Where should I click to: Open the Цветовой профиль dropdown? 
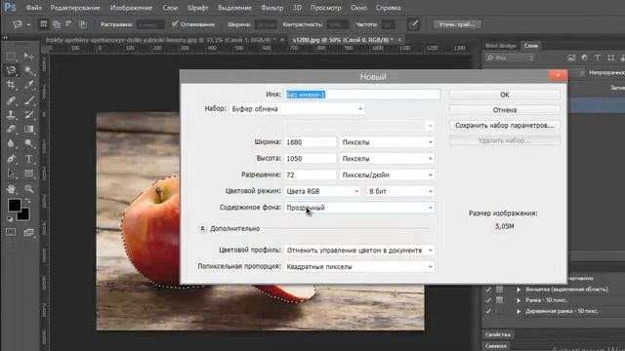tap(358, 251)
